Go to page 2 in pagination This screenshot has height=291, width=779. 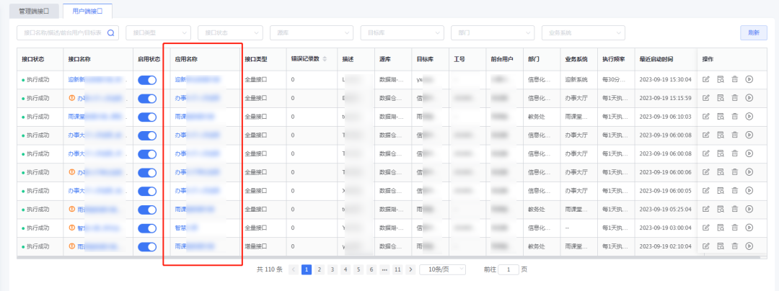pos(320,269)
